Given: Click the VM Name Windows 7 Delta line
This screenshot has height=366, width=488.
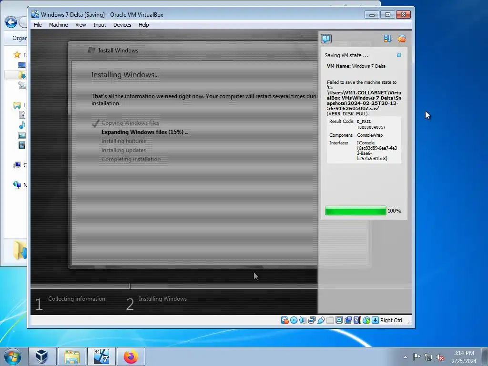Looking at the screenshot, I should pyautogui.click(x=356, y=66).
